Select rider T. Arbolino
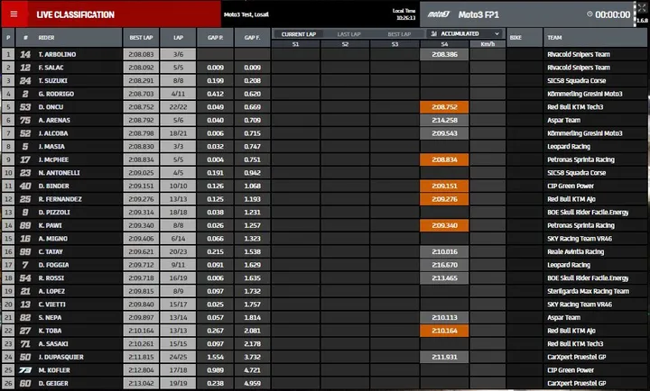 tap(57, 54)
